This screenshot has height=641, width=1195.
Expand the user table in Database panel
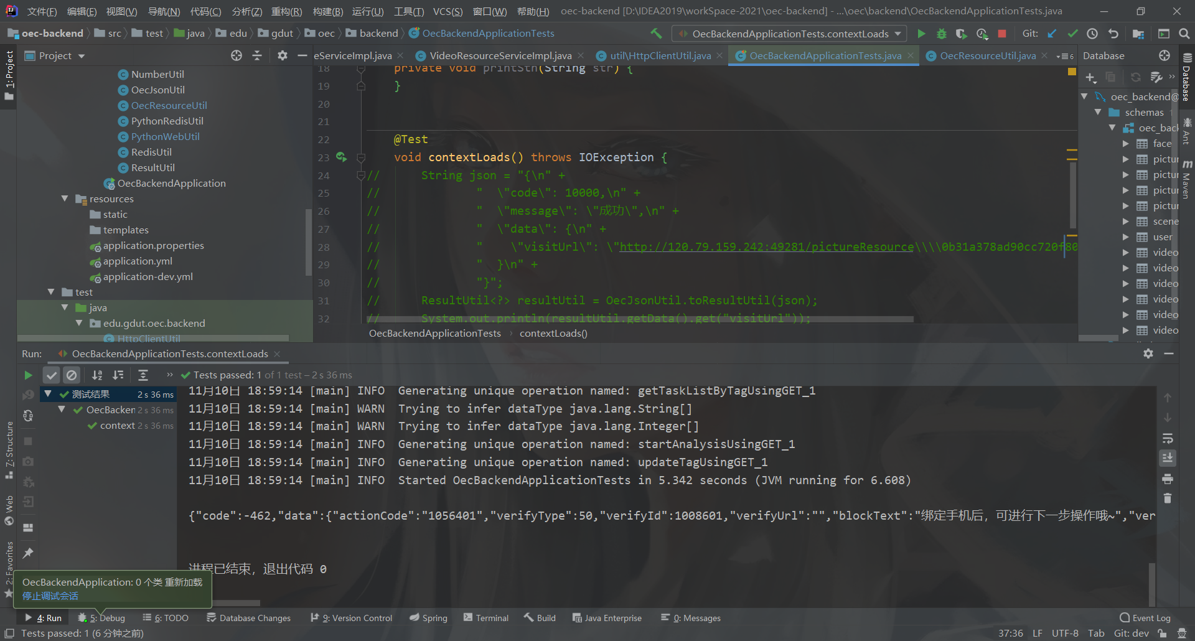(1125, 236)
